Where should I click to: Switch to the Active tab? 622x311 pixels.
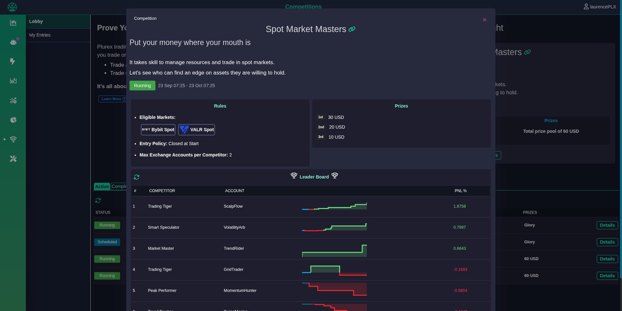[102, 187]
